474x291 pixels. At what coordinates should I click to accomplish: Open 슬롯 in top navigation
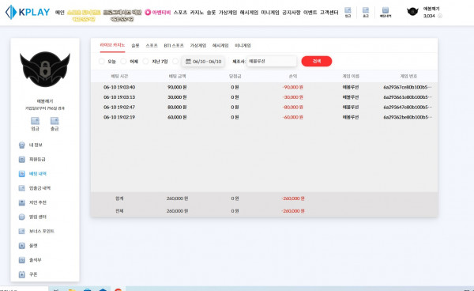click(211, 13)
